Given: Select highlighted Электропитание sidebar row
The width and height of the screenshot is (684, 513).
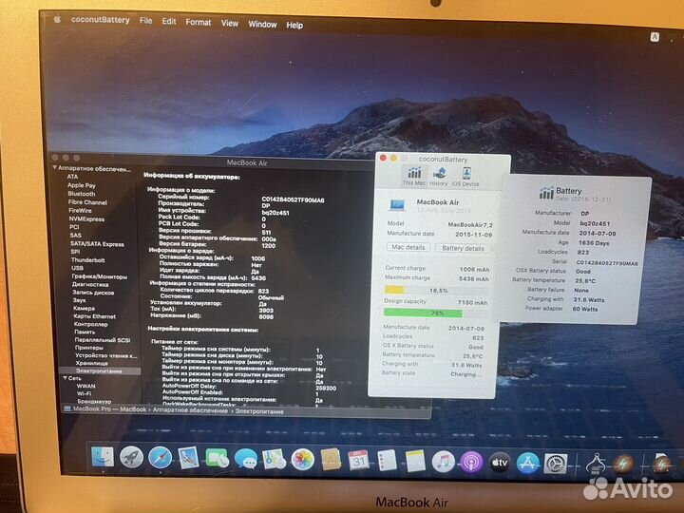Looking at the screenshot, I should pos(100,371).
